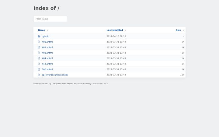The image size is (219, 137).
Task: Click the sort arrows next to Last Modified
Action: tap(125, 30)
